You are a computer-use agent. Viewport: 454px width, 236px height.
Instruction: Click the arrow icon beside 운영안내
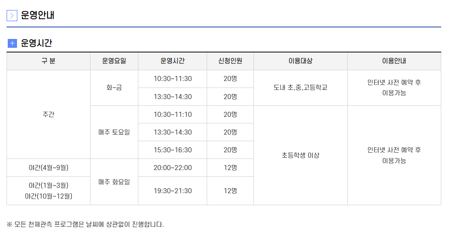point(12,15)
